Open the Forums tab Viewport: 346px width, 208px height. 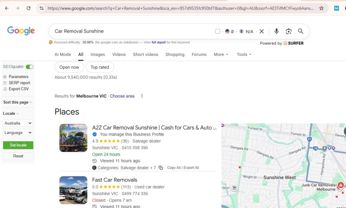pos(199,55)
